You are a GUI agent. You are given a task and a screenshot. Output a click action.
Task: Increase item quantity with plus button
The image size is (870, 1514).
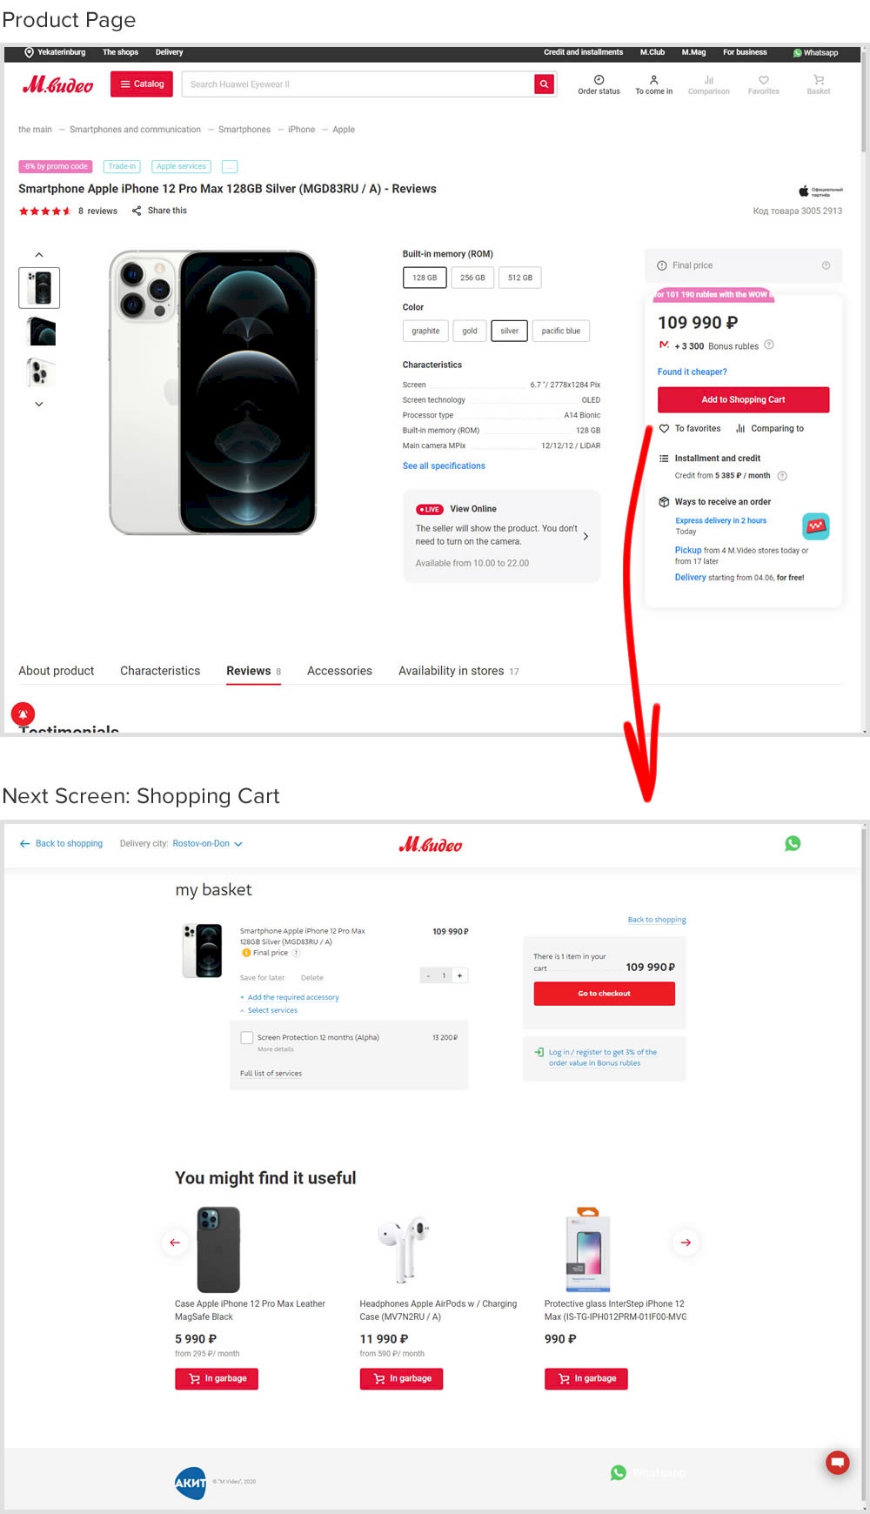coord(459,975)
